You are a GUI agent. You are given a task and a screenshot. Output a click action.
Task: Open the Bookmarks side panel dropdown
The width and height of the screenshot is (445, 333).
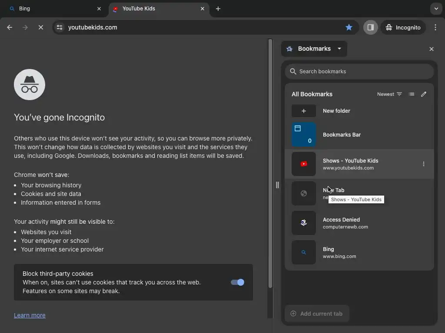[x=314, y=49]
